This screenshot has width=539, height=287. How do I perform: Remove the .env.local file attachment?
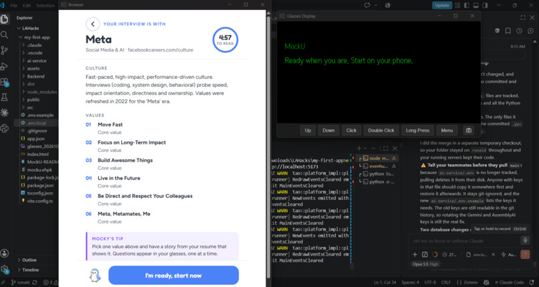click(x=494, y=254)
